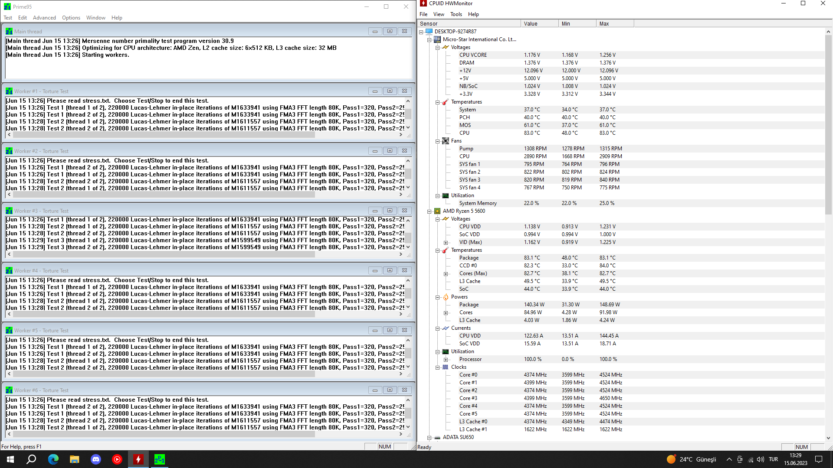
Task: Click the Prime95 taskbar icon
Action: tap(160, 459)
